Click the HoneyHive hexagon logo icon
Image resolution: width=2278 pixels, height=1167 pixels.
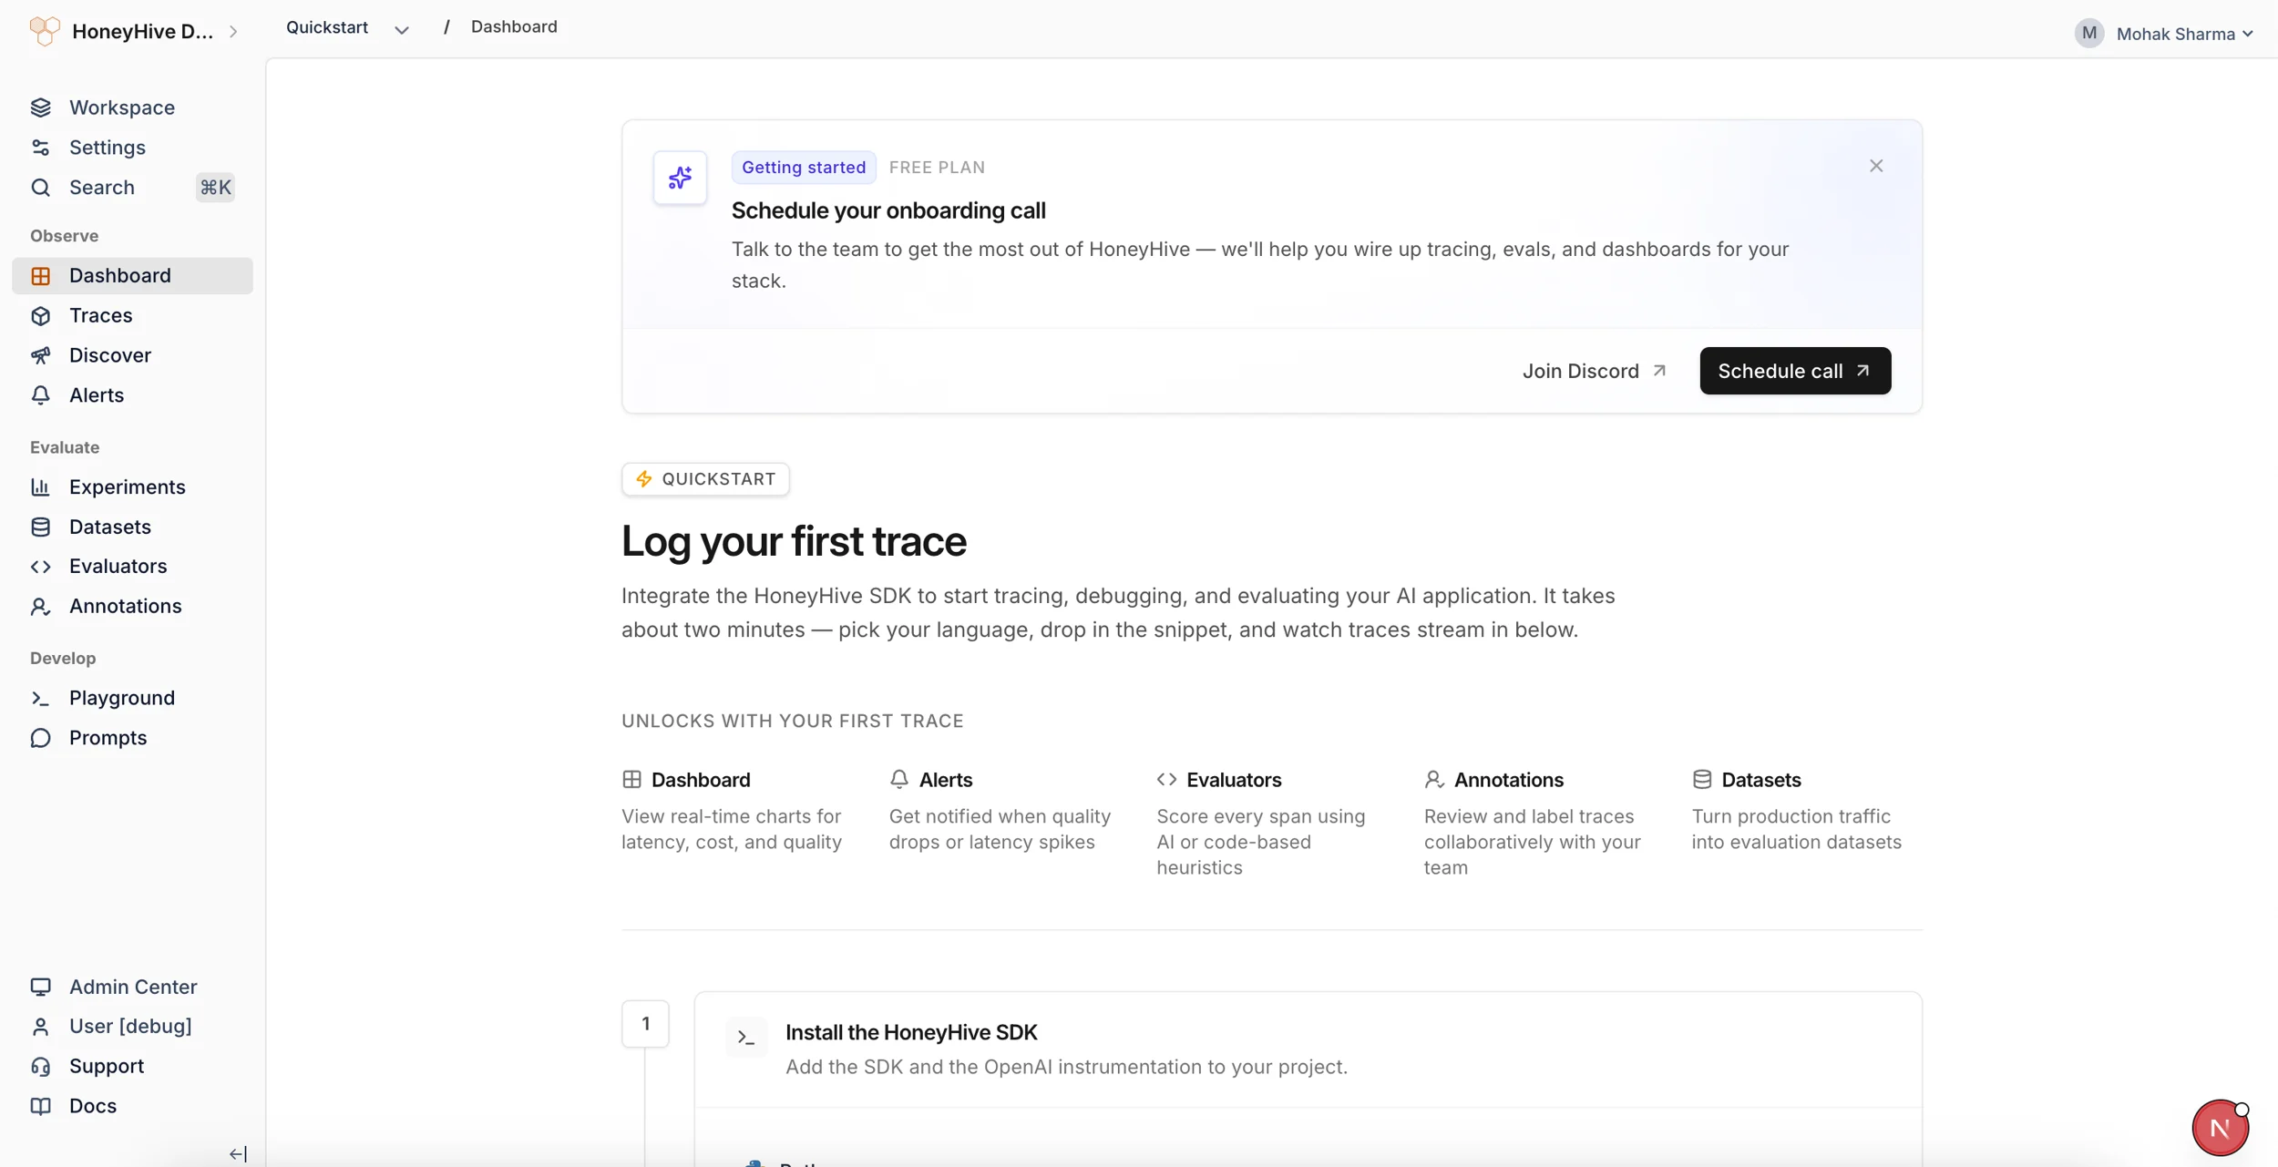pyautogui.click(x=45, y=31)
